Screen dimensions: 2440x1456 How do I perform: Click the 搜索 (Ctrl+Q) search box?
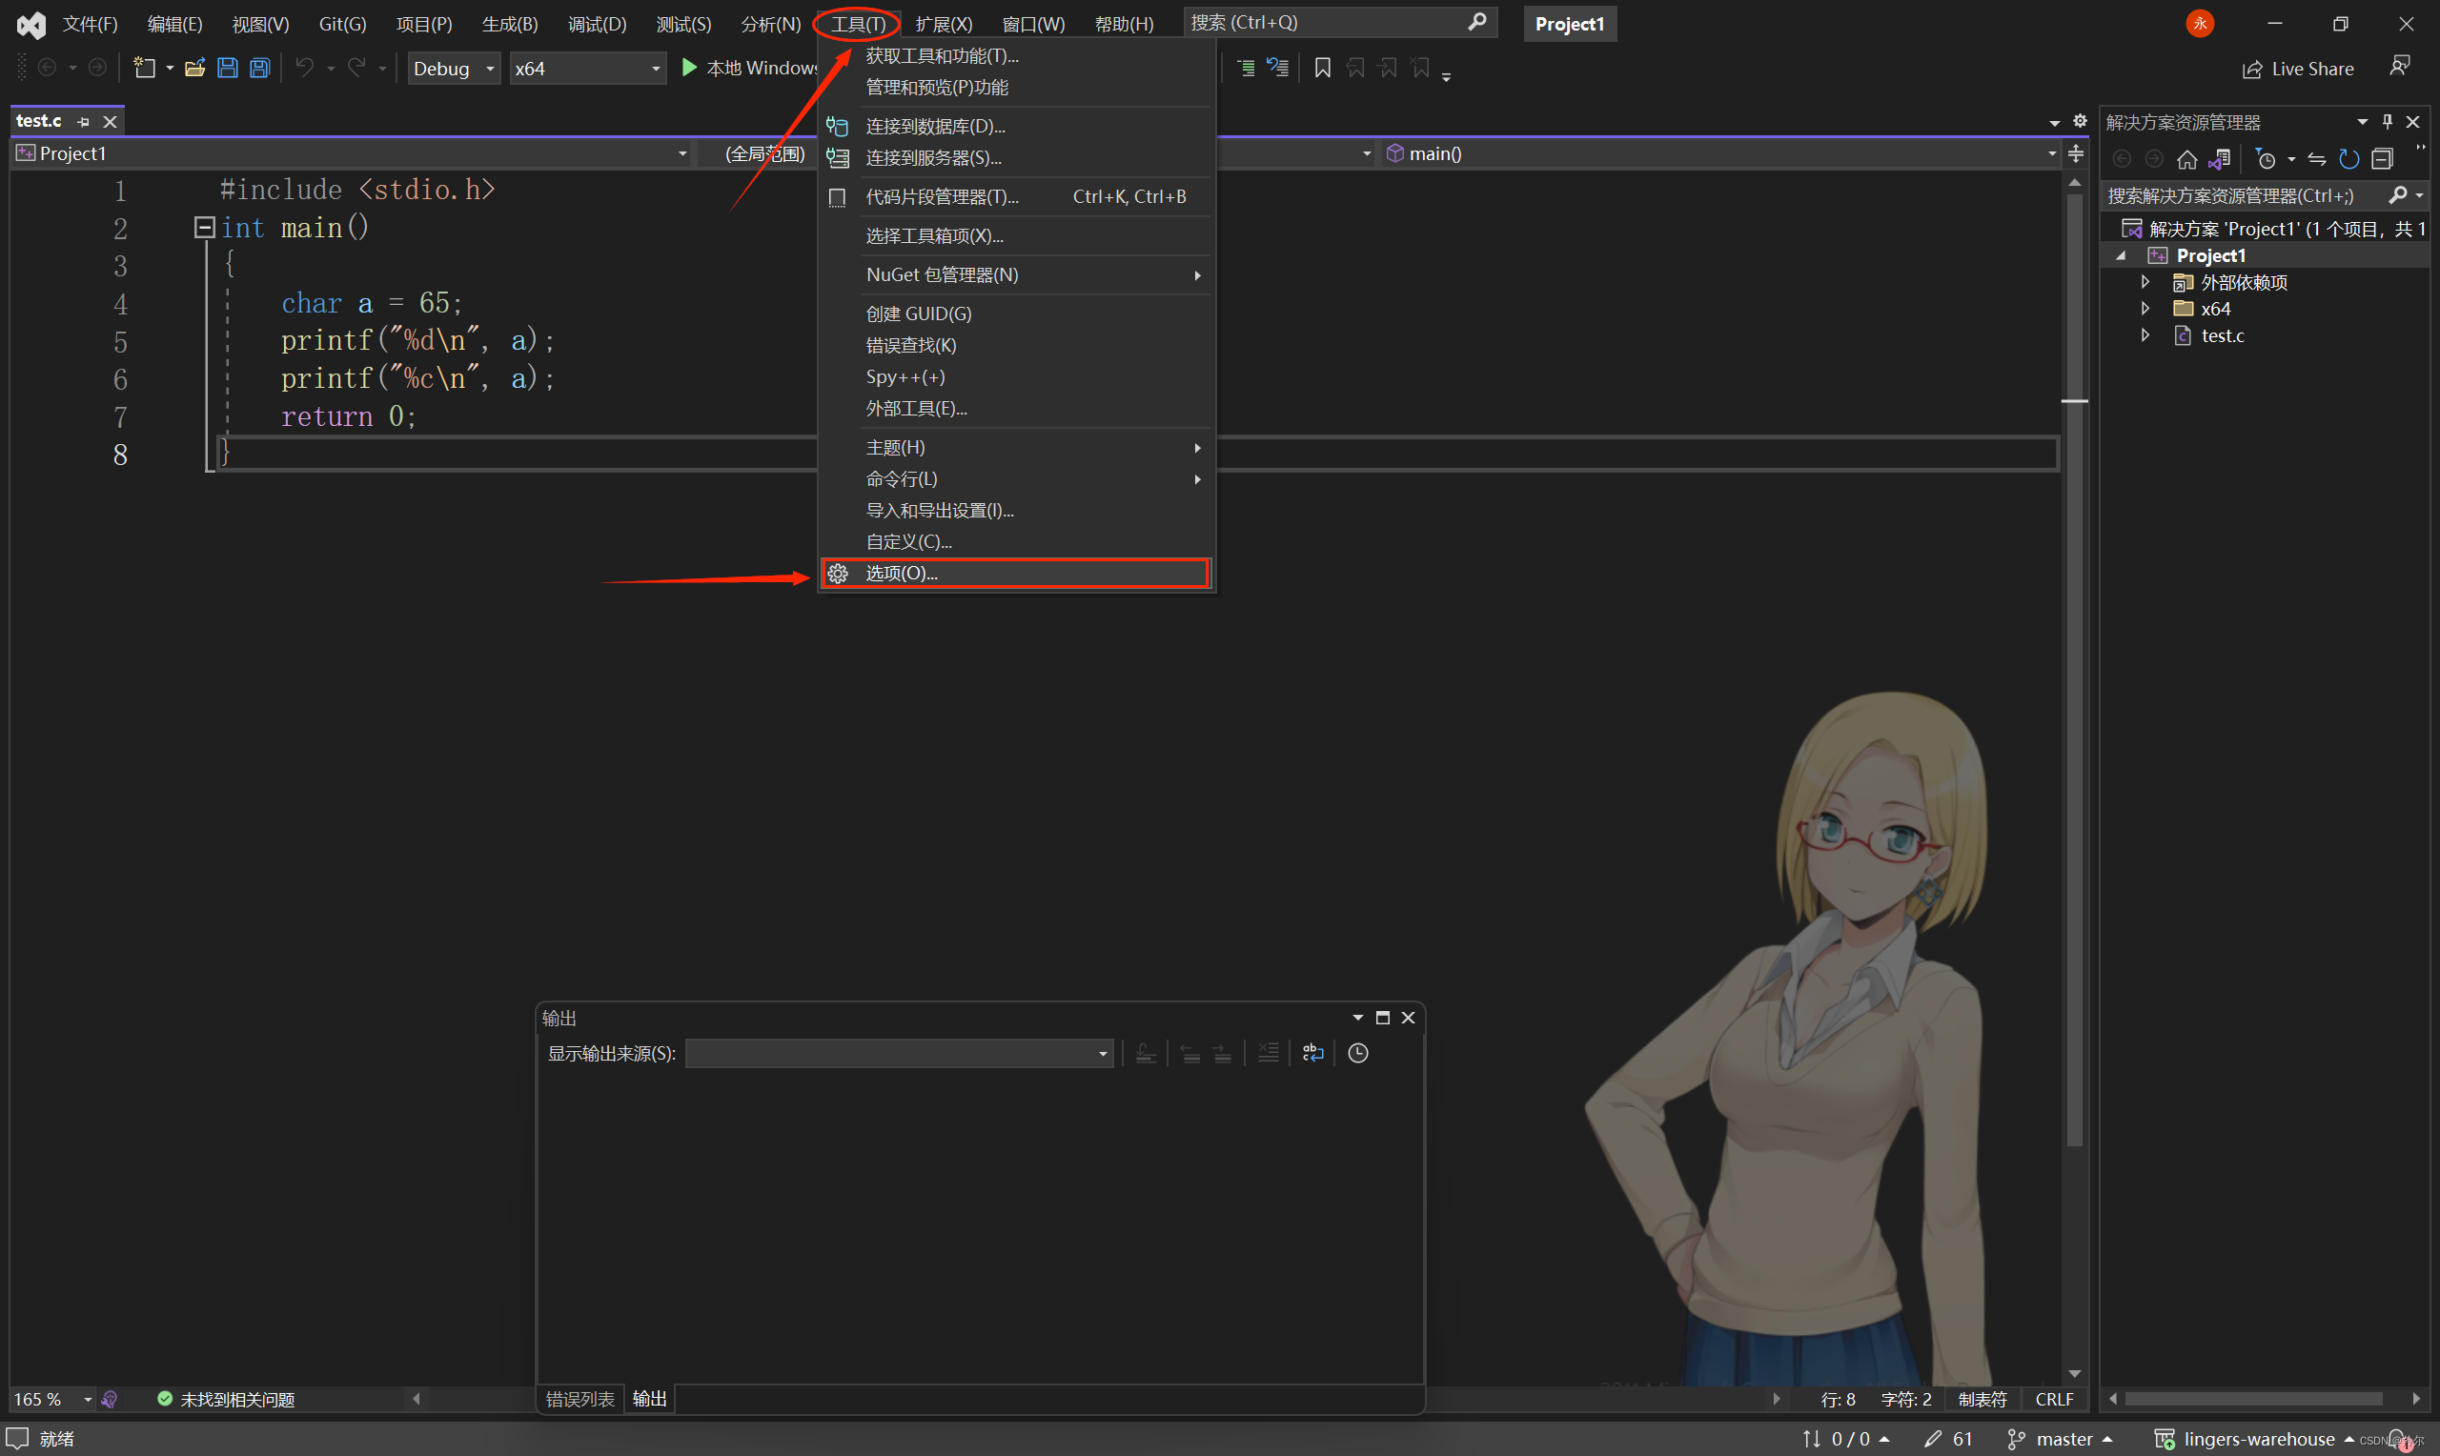tap(1339, 23)
